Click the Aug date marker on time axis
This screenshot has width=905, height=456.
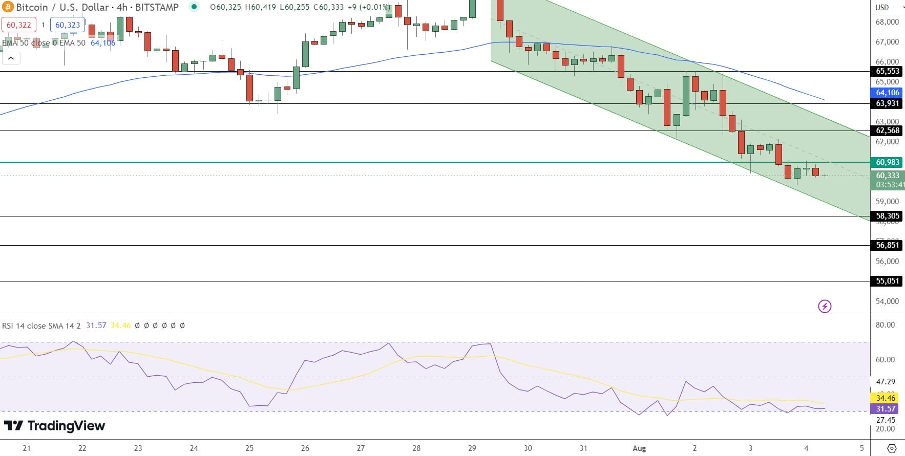pos(639,448)
